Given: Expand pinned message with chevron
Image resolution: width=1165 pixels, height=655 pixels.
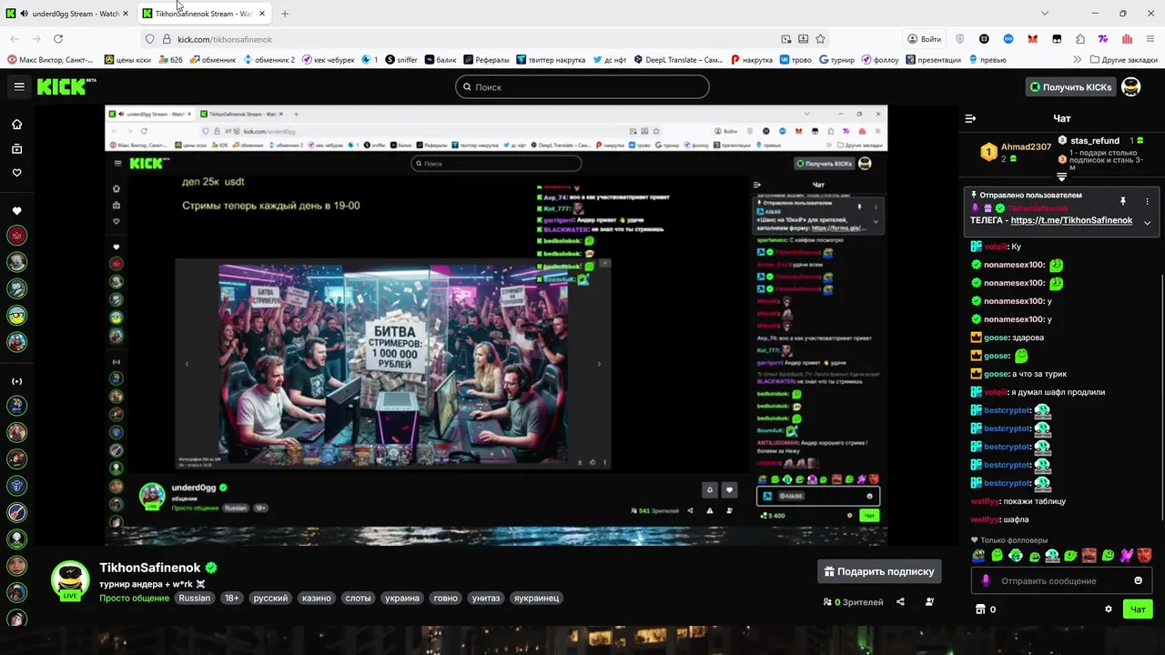Looking at the screenshot, I should point(1147,222).
